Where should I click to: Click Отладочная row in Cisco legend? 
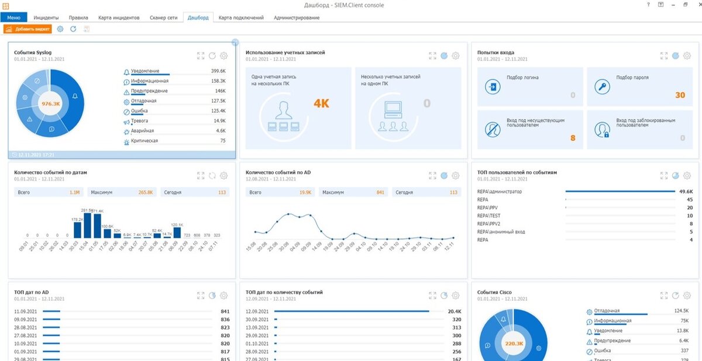coord(638,311)
